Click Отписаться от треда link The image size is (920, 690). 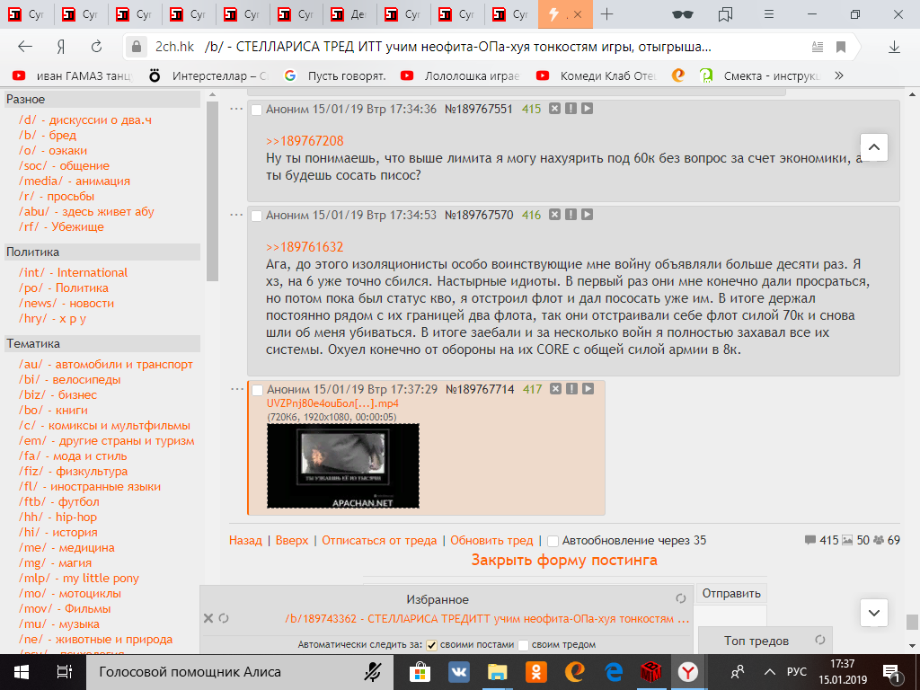(379, 540)
